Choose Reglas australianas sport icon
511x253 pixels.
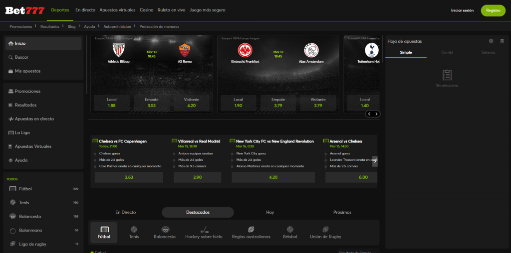[251, 233]
